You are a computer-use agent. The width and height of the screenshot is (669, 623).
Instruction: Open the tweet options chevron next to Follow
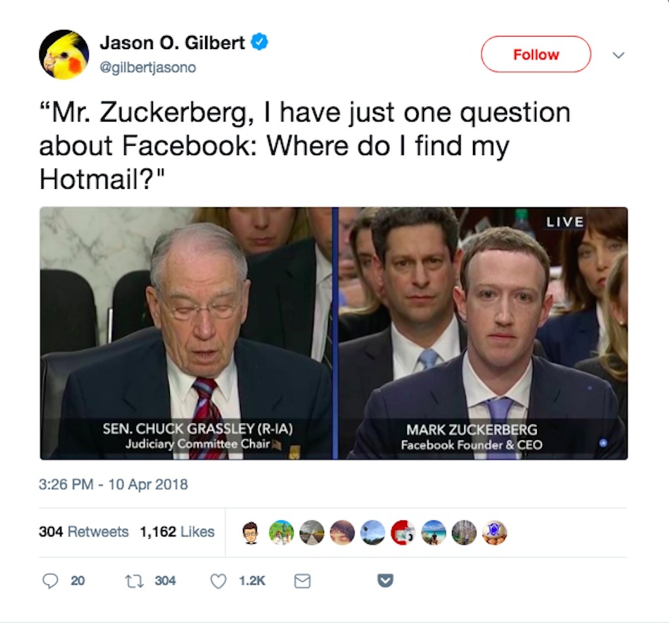tap(618, 55)
